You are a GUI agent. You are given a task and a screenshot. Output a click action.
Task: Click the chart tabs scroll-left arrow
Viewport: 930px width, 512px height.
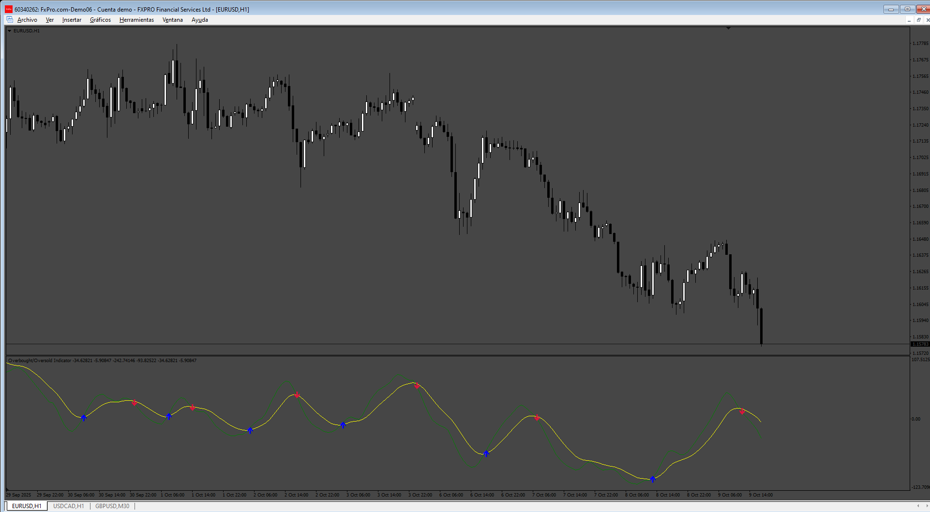tap(918, 506)
